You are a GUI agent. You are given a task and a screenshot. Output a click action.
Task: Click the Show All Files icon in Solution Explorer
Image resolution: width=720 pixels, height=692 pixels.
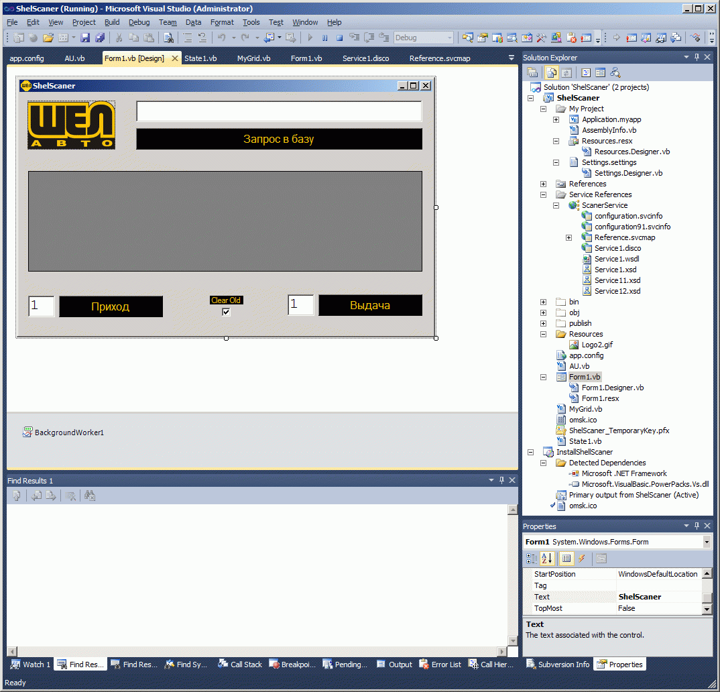point(552,72)
